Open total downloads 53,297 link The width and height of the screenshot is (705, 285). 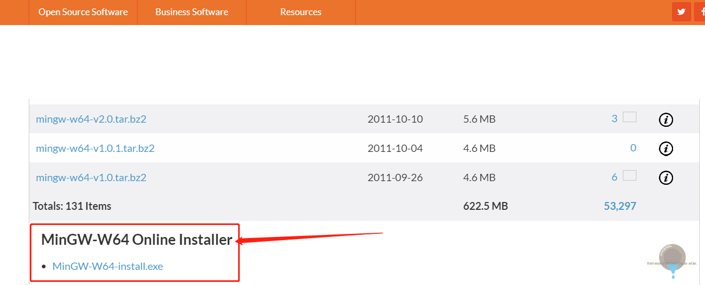click(620, 206)
